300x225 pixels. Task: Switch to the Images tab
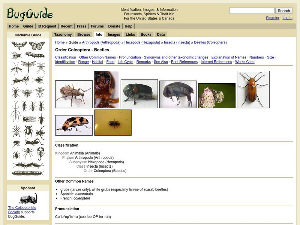(114, 34)
